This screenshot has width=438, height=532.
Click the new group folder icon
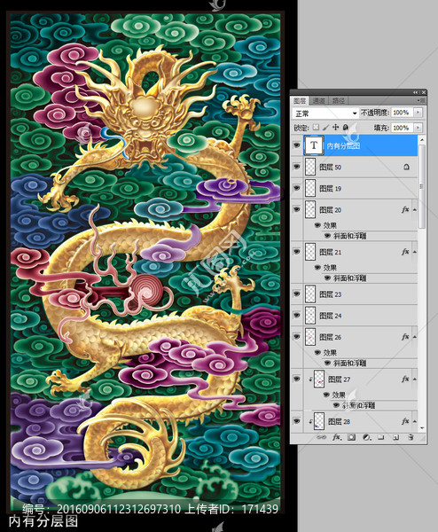pos(381,437)
